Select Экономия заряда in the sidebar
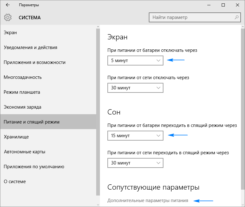 [x=22, y=107]
